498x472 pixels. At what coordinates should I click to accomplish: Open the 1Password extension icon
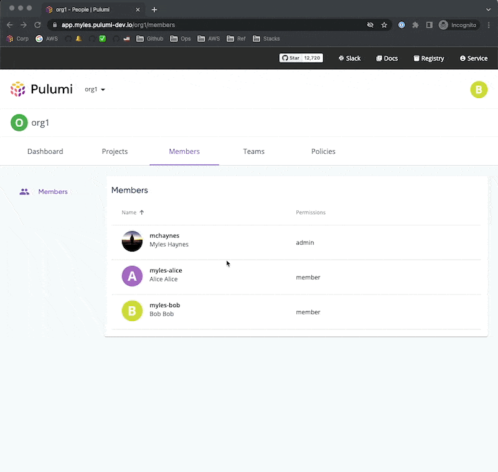click(402, 25)
